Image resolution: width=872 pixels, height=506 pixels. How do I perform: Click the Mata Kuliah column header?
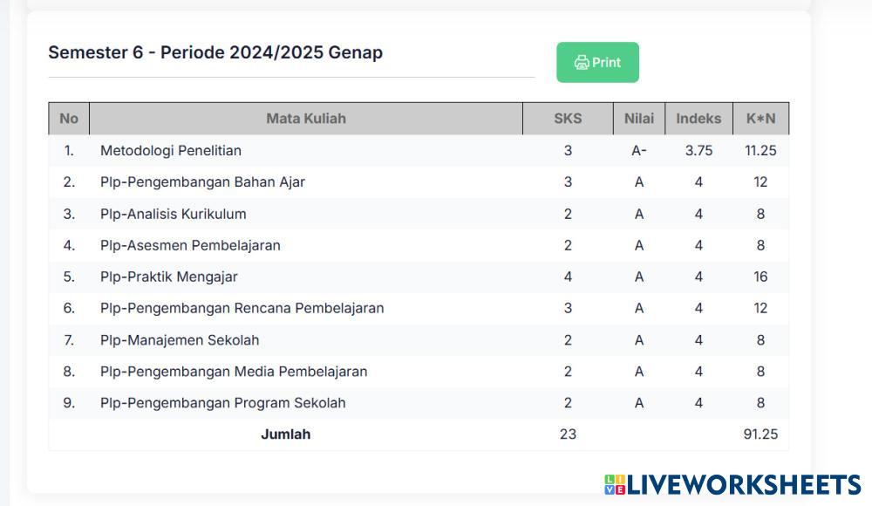pyautogui.click(x=305, y=119)
